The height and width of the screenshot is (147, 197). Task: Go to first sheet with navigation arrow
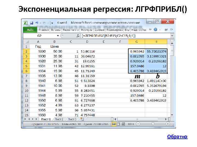(25, 119)
